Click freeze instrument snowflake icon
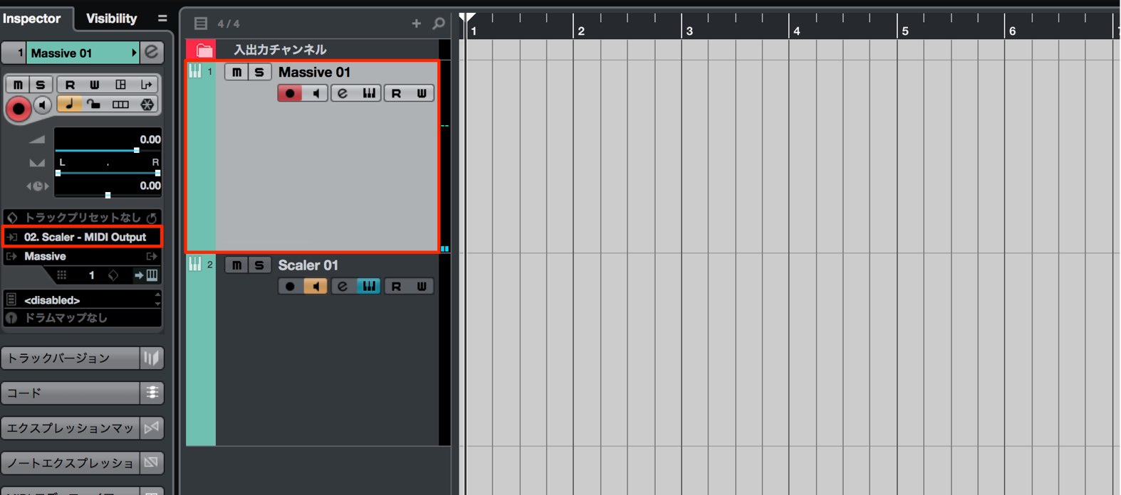Viewport: 1121px width, 495px height. pyautogui.click(x=147, y=105)
